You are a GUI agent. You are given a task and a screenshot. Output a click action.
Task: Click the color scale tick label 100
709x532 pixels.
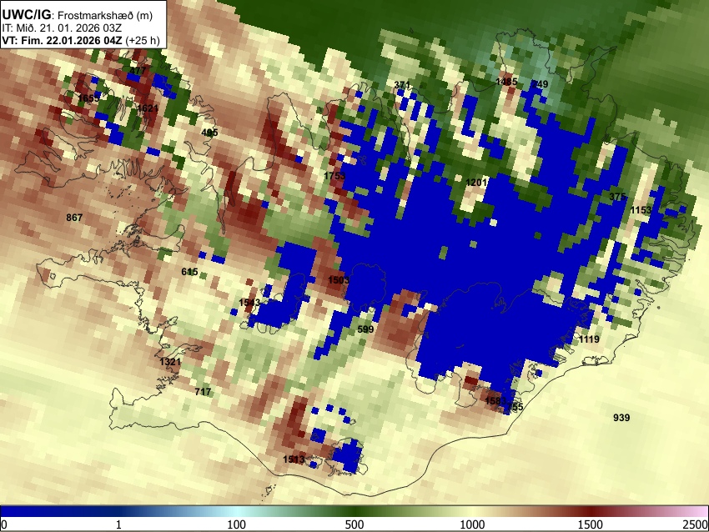(x=237, y=524)
